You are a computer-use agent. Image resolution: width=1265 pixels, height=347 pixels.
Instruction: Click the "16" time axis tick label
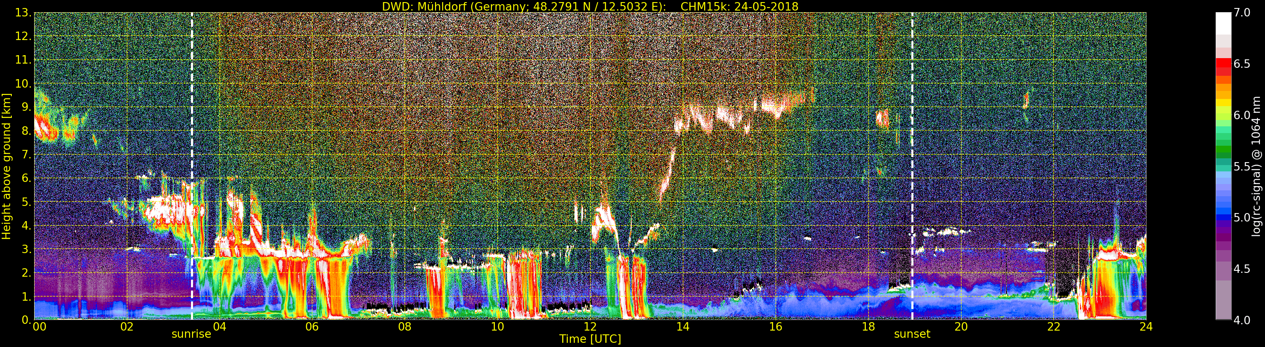coord(776,327)
